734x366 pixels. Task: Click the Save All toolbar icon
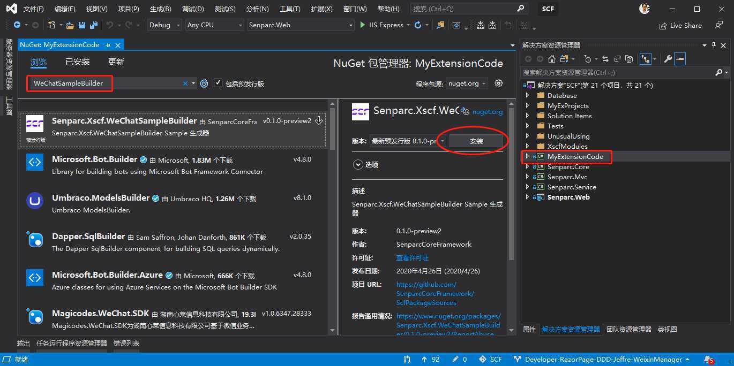pyautogui.click(x=94, y=25)
